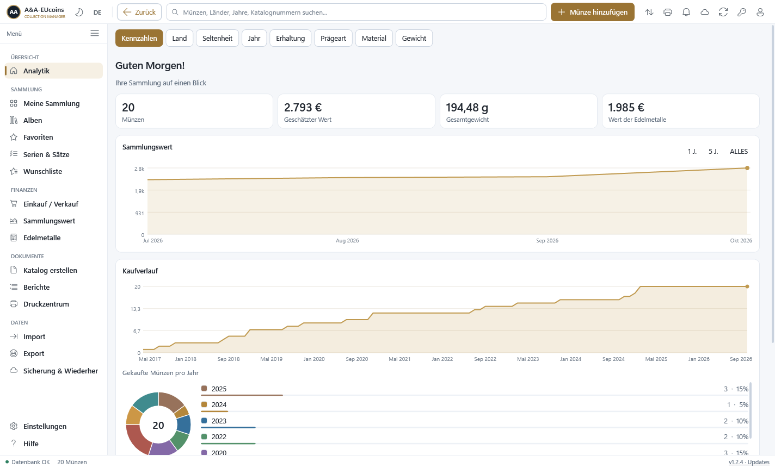The width and height of the screenshot is (775, 468).
Task: Open Alben in the sidebar
Action: point(54,120)
